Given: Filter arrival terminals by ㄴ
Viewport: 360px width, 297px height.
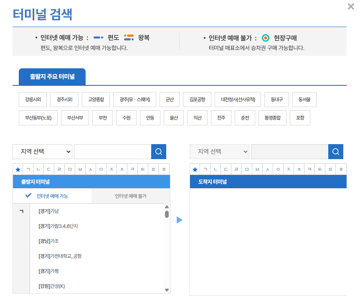Looking at the screenshot, I should point(215,170).
